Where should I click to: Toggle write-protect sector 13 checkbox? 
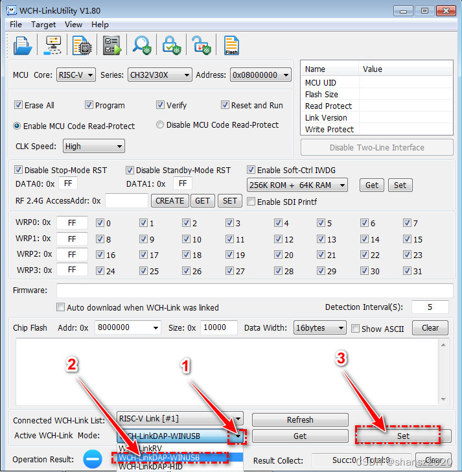321,239
